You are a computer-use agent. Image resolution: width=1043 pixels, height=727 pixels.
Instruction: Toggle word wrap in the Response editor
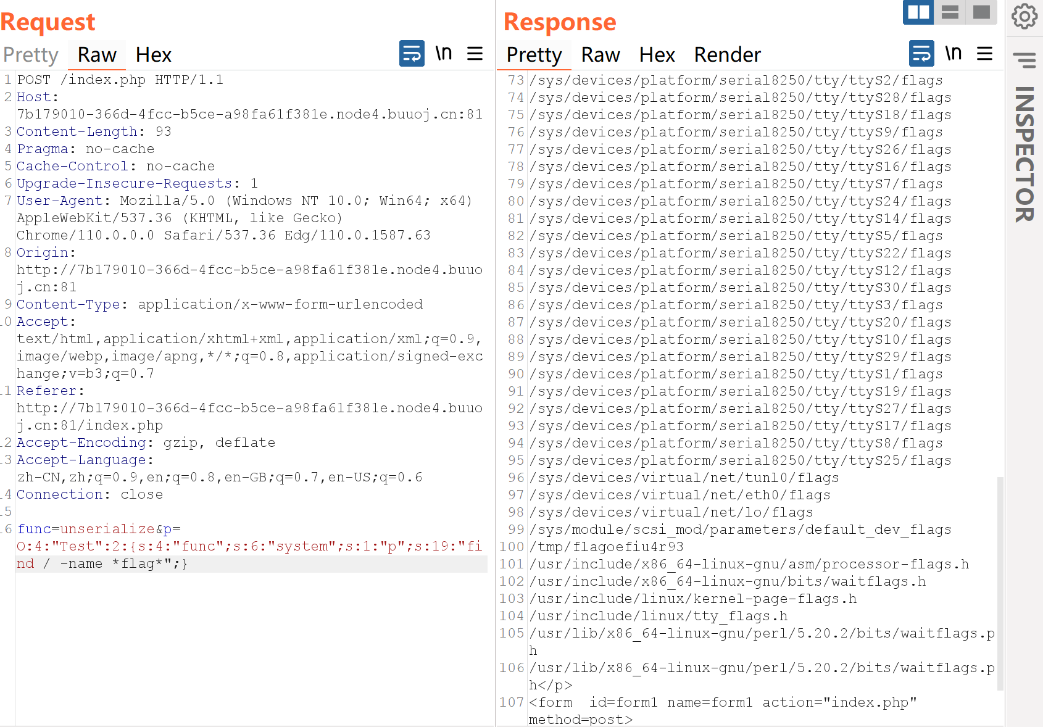[x=921, y=54]
